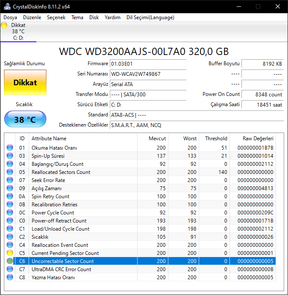Click the Attribute Name column header
Image resolution: width=288 pixels, height=295 pixels.
click(x=83, y=139)
